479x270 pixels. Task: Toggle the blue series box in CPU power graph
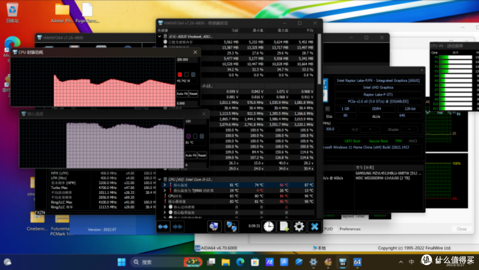193,75
